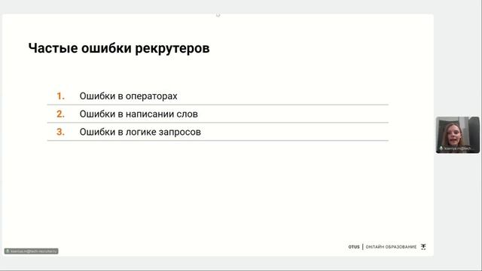Select list item 'Ошибки в операторах'
Screen dimensions: 482x271
(129, 96)
